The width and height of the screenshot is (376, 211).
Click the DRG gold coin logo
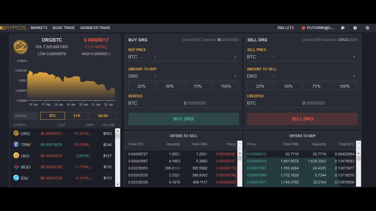(21, 47)
